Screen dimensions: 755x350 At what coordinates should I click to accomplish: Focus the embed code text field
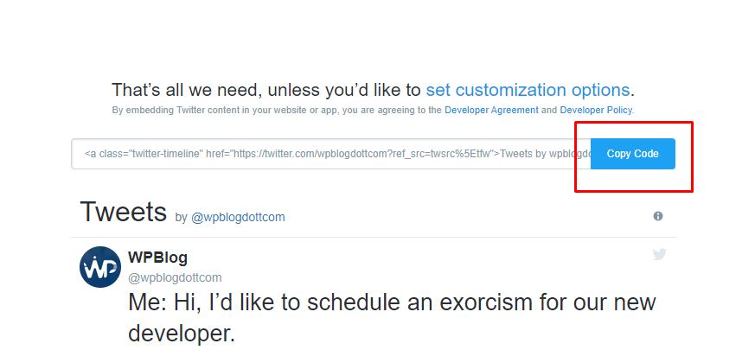tap(331, 154)
